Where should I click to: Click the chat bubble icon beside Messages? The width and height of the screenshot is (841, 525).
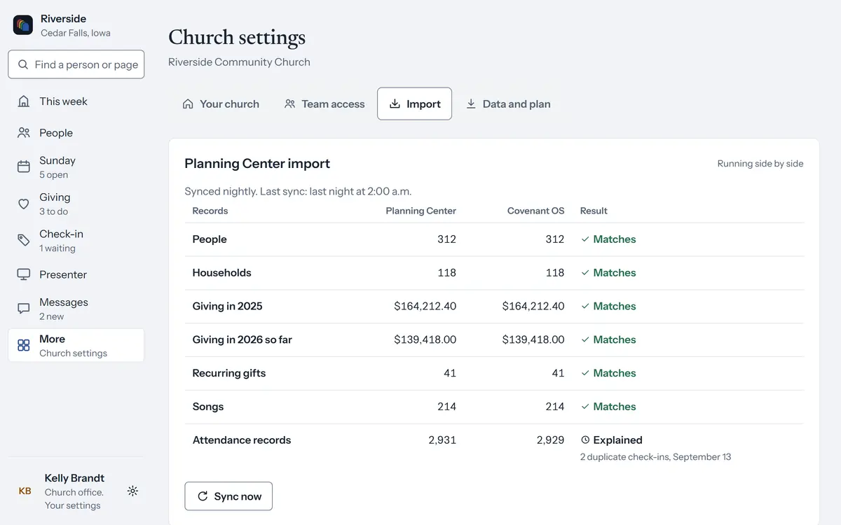point(24,309)
